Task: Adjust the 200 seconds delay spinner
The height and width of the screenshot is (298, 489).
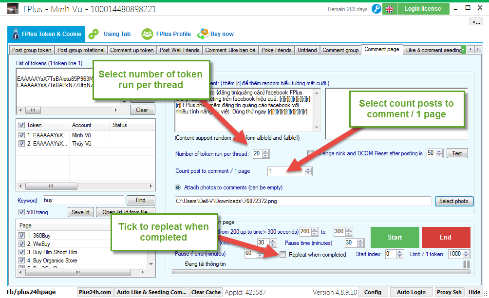Action: [315, 232]
